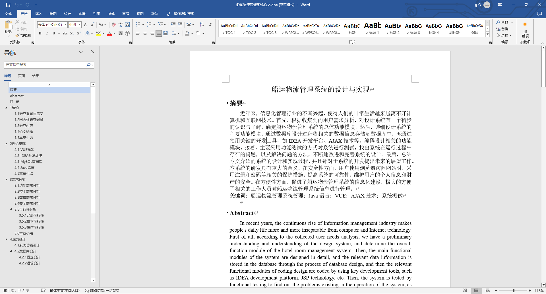546x294 pixels.
Task: Click the 操作说明搜索 tell me box
Action: click(x=184, y=14)
